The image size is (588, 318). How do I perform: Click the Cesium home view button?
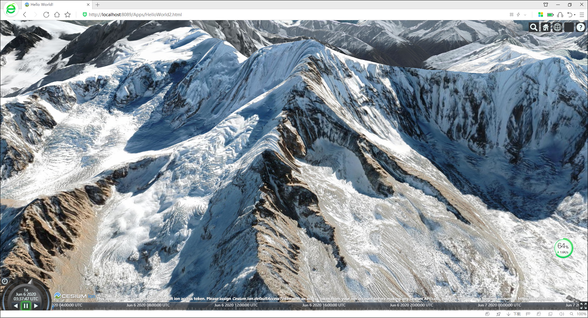coord(545,27)
